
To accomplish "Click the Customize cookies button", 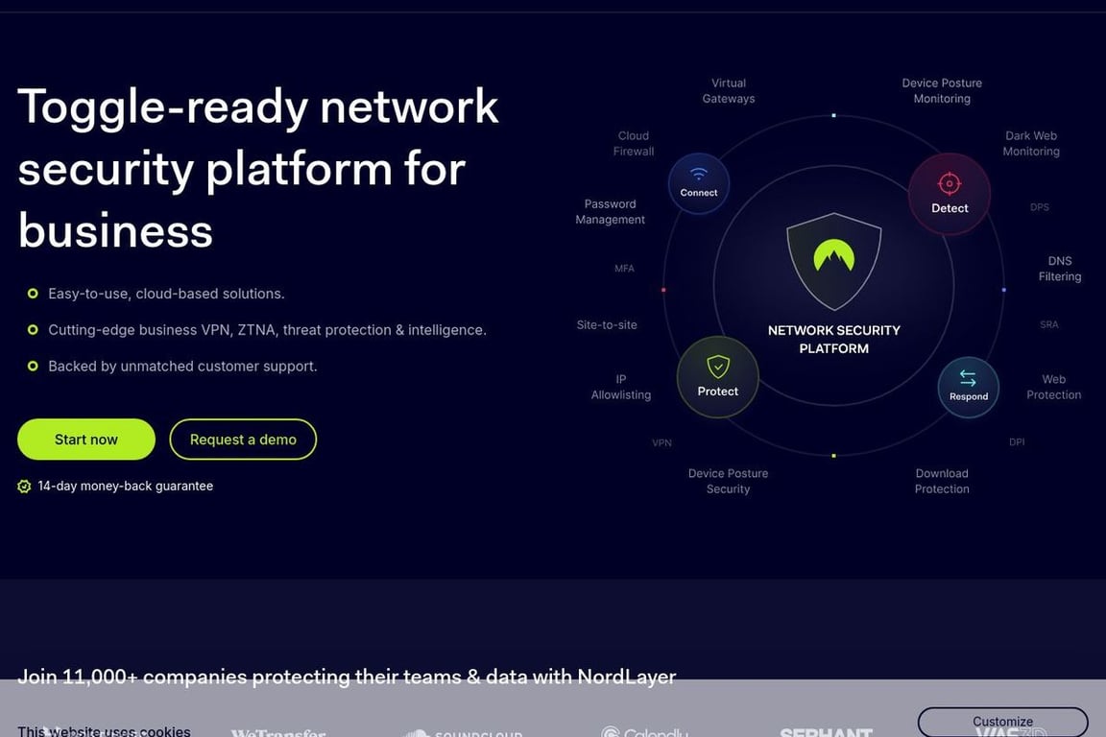I will pos(1002,722).
